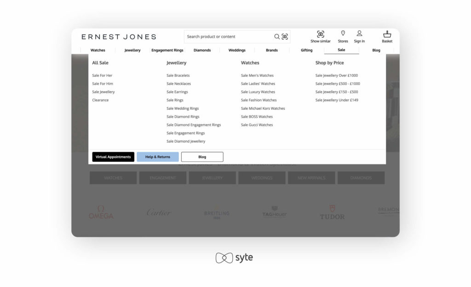This screenshot has height=287, width=471.
Task: Click the dimmed JEWELLERY category button
Action: [x=213, y=178]
